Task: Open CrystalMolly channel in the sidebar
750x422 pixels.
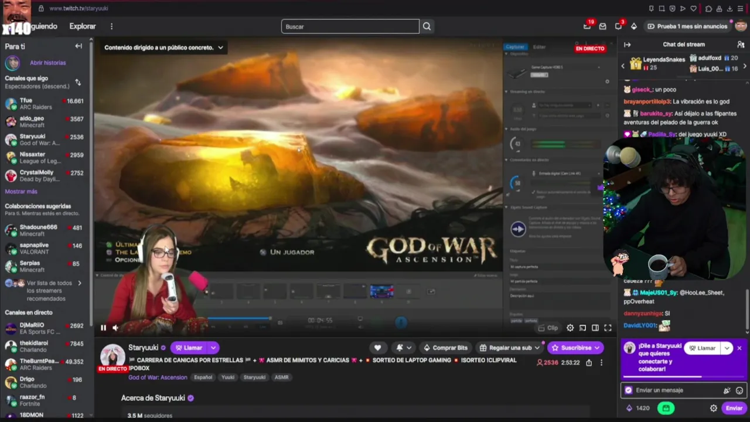Action: tap(45, 176)
